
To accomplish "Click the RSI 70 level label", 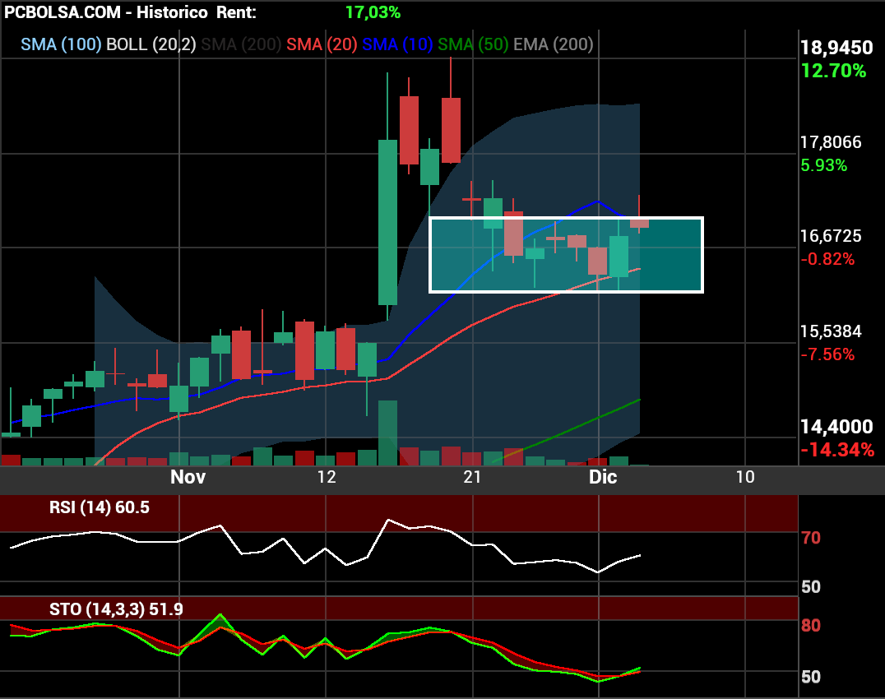I will coord(810,539).
